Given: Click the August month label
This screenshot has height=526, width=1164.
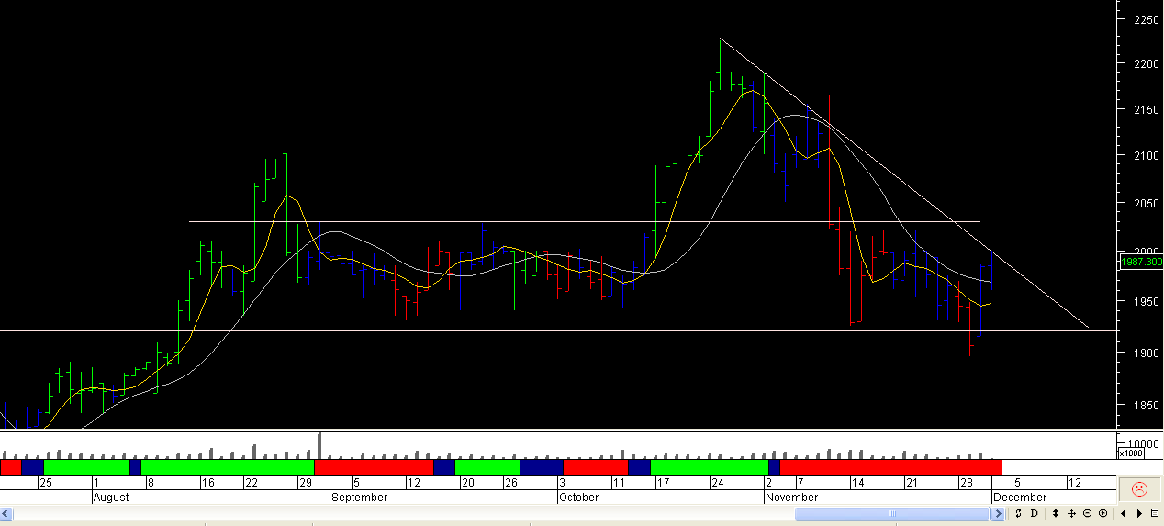Looking at the screenshot, I should [111, 498].
